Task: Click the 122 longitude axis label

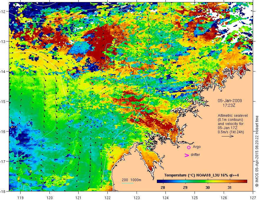Action: [107, 198]
